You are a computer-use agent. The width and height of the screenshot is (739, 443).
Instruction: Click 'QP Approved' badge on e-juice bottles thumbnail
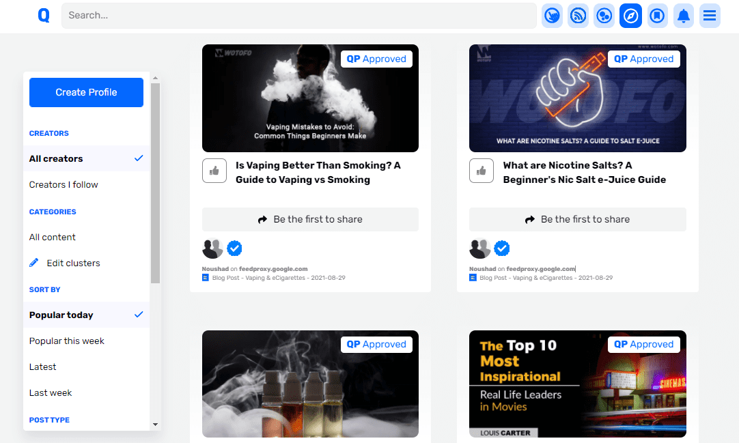(376, 344)
